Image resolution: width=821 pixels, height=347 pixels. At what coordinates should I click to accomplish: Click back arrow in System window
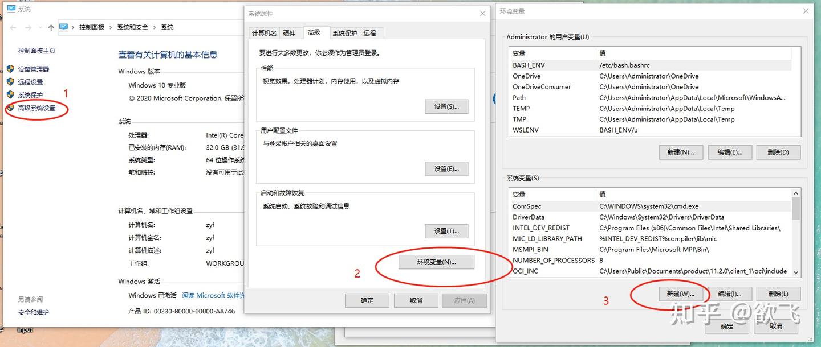click(x=13, y=27)
